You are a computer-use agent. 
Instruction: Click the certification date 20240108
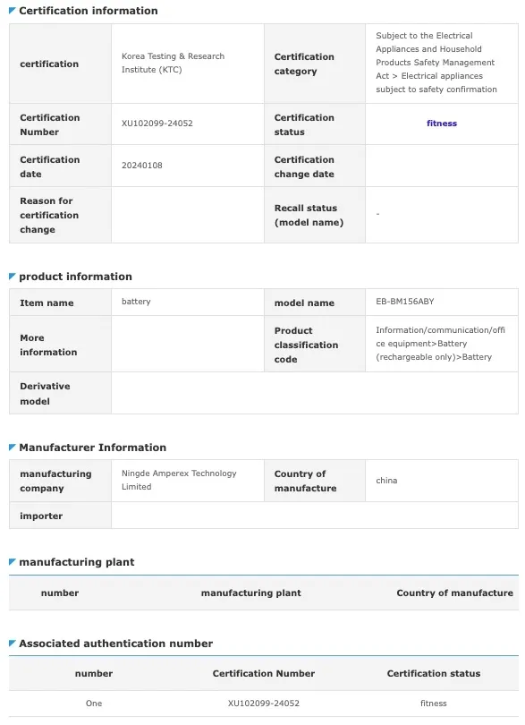point(142,165)
